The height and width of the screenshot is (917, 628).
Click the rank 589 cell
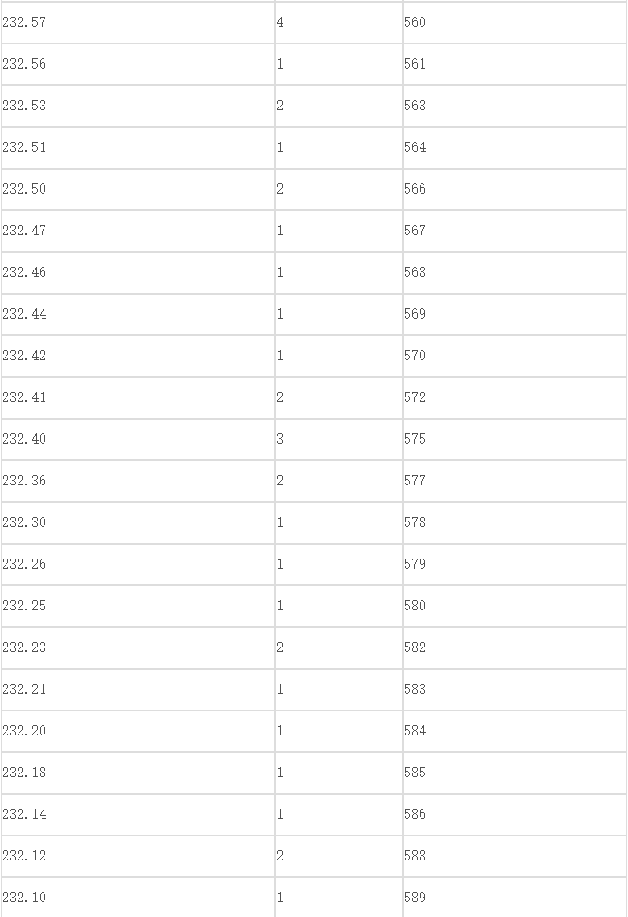[515, 898]
